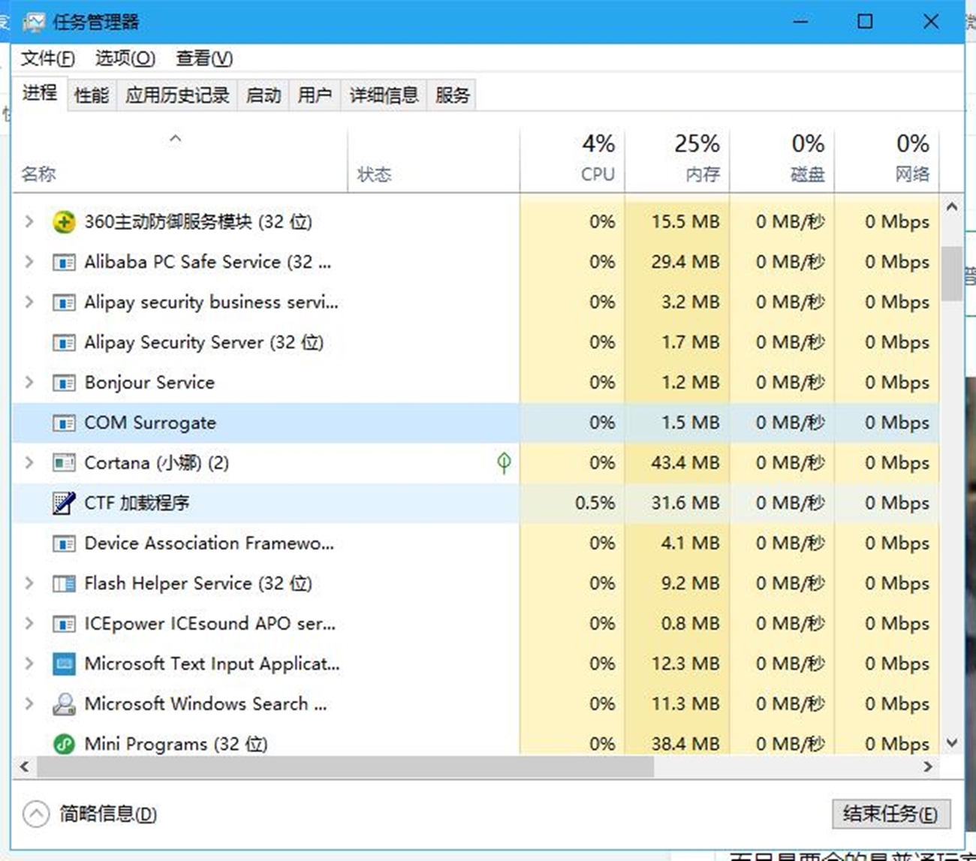Select the Cortana (小娜) process icon

(x=64, y=463)
